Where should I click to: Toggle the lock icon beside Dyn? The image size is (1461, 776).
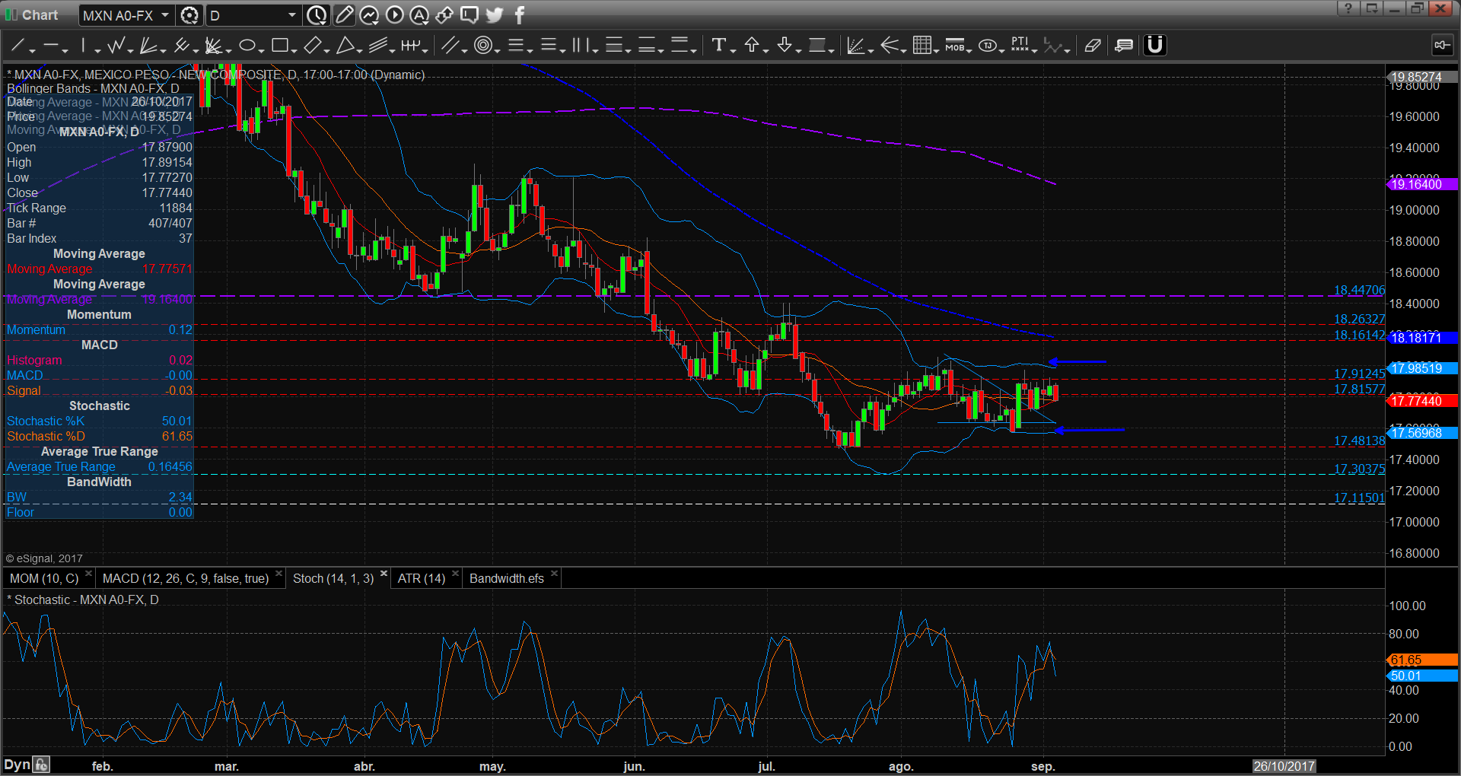(42, 765)
